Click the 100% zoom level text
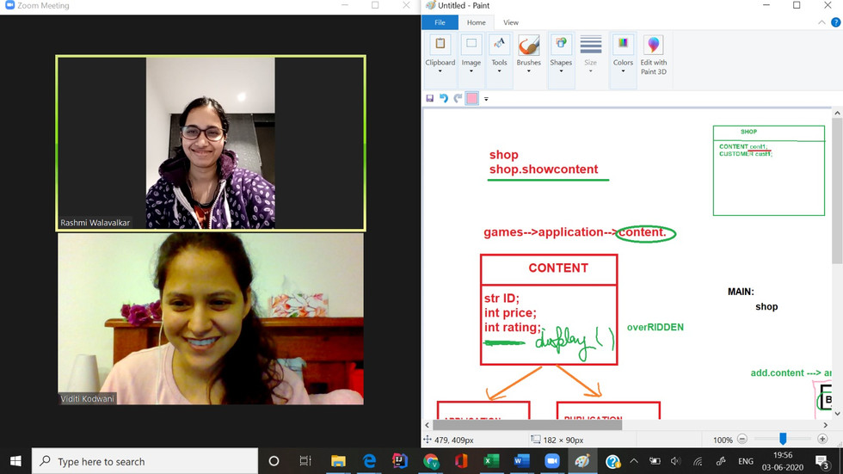 723,440
